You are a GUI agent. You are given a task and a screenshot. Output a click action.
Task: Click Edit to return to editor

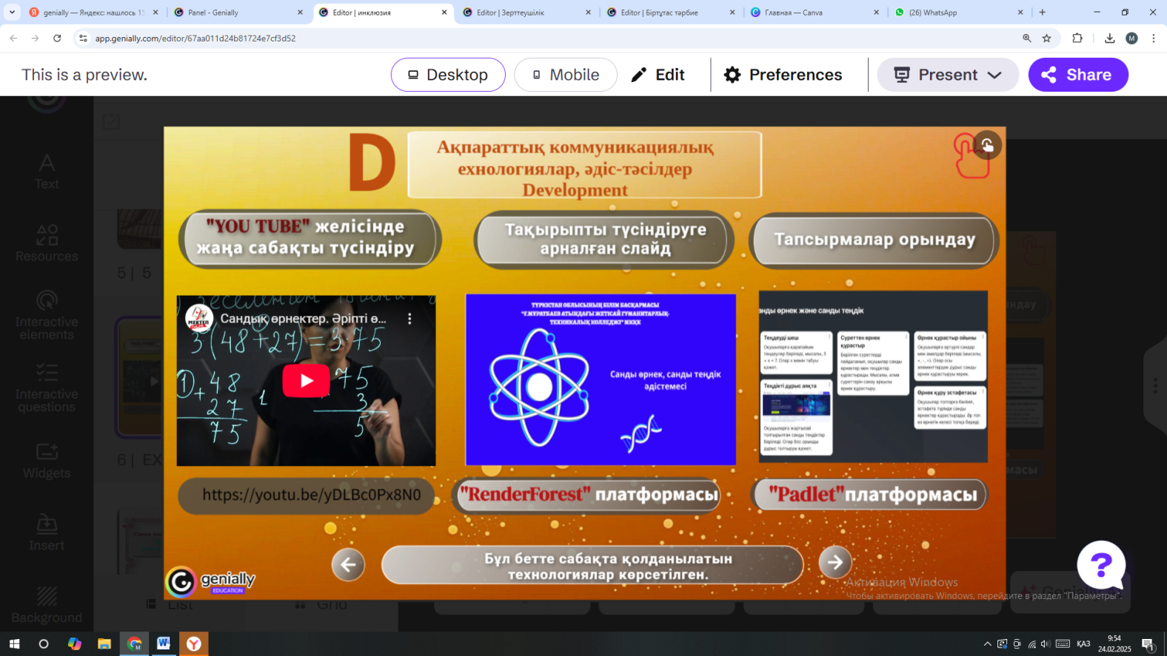point(658,75)
